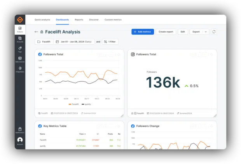Click the Create report button
241x164 pixels.
[x=166, y=31]
